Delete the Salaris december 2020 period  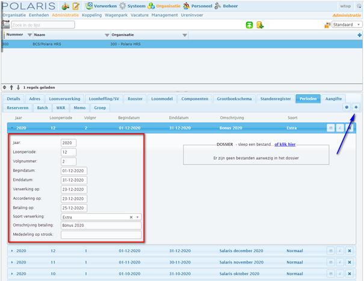350,250
